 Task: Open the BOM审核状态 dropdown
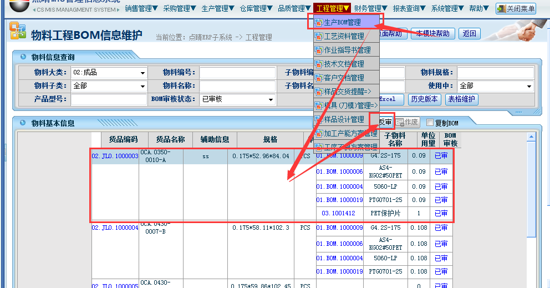click(271, 100)
